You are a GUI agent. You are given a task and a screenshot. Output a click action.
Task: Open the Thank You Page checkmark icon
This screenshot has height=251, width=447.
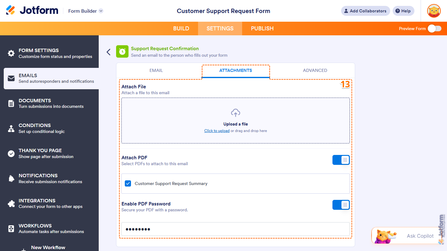click(11, 153)
